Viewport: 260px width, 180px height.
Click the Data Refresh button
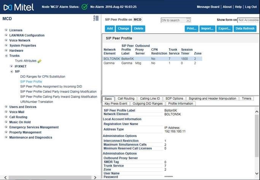(245, 29)
